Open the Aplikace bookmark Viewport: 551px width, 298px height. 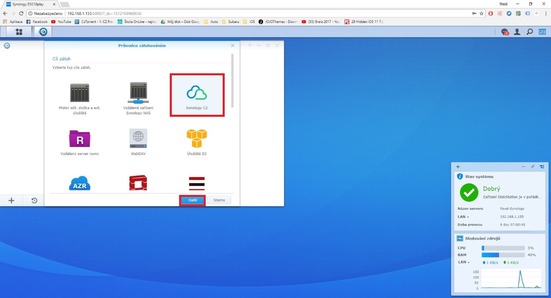click(13, 22)
